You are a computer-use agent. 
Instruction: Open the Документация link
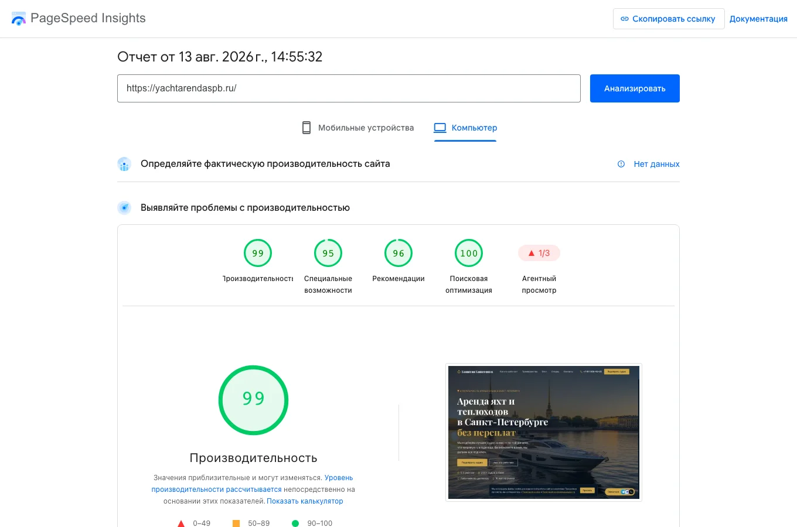(758, 19)
